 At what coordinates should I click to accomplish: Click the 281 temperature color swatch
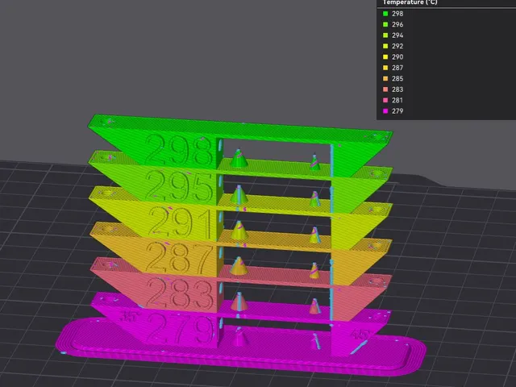(x=385, y=100)
